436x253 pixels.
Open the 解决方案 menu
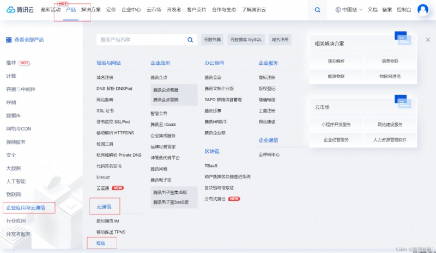point(91,10)
